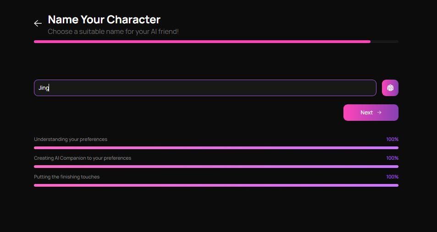
Task: Click the "Name Your Character" heading
Action: click(x=104, y=20)
